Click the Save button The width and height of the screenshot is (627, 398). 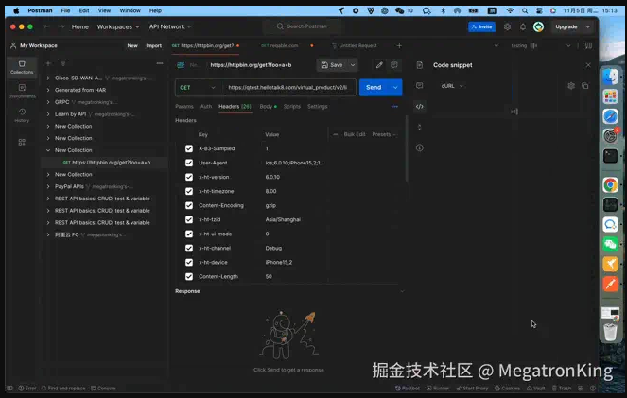332,64
